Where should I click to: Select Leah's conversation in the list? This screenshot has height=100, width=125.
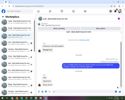pos(17,36)
